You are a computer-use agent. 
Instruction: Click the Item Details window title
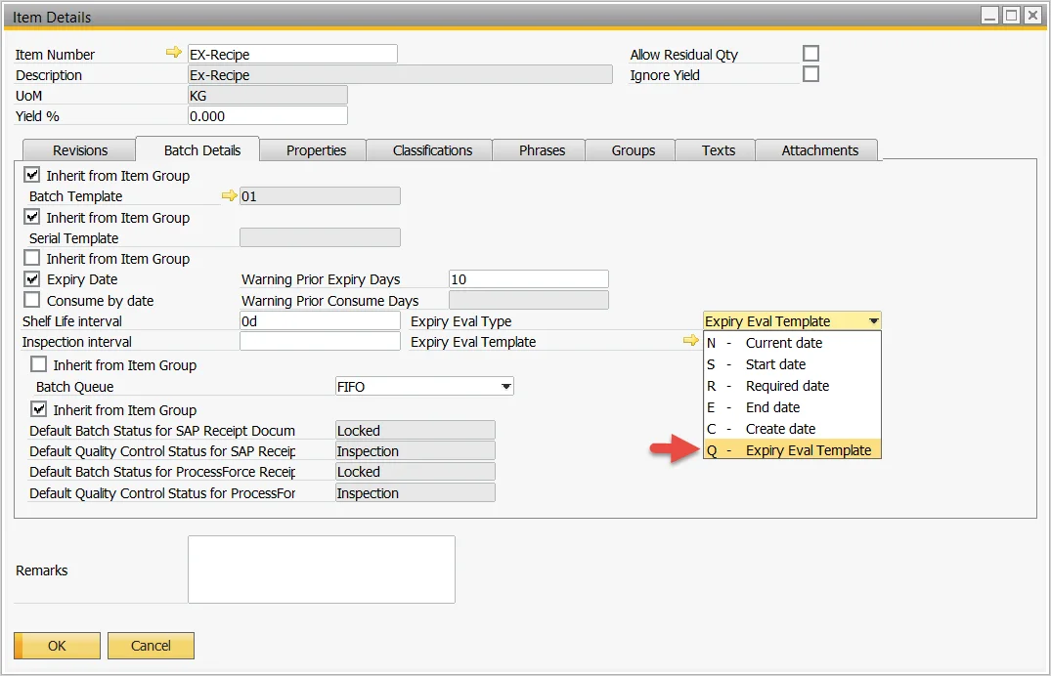(52, 17)
